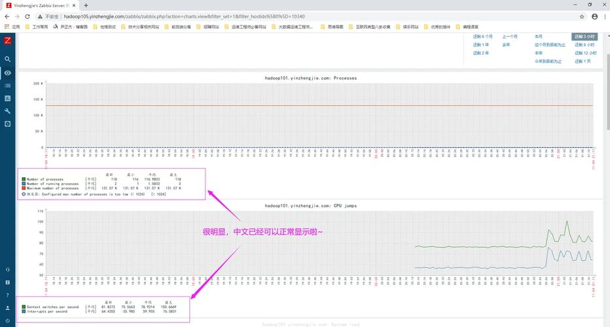Go back with the browser back arrow
610x327 pixels.
pyautogui.click(x=7, y=17)
